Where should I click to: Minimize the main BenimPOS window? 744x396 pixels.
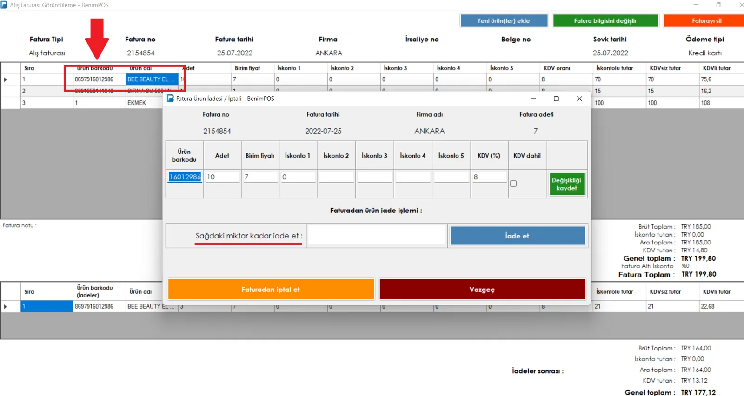click(x=696, y=5)
